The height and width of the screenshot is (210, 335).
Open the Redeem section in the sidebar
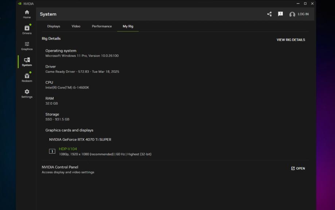pos(27,78)
